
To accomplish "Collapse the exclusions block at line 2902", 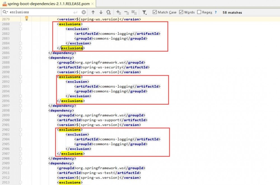I will pos(20,130).
